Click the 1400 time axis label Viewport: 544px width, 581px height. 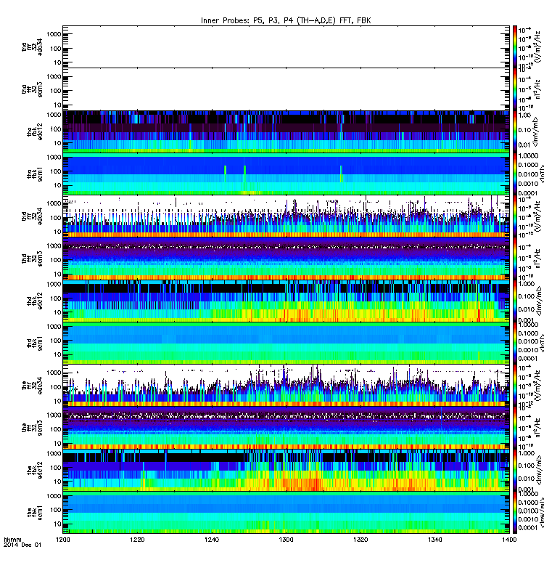[x=509, y=540]
